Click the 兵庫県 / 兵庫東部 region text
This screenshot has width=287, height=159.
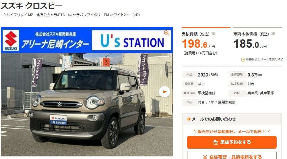coord(261,93)
